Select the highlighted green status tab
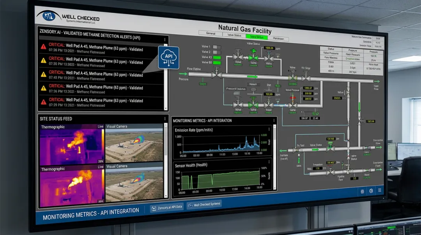This screenshot has width=421, height=235. click(x=256, y=37)
